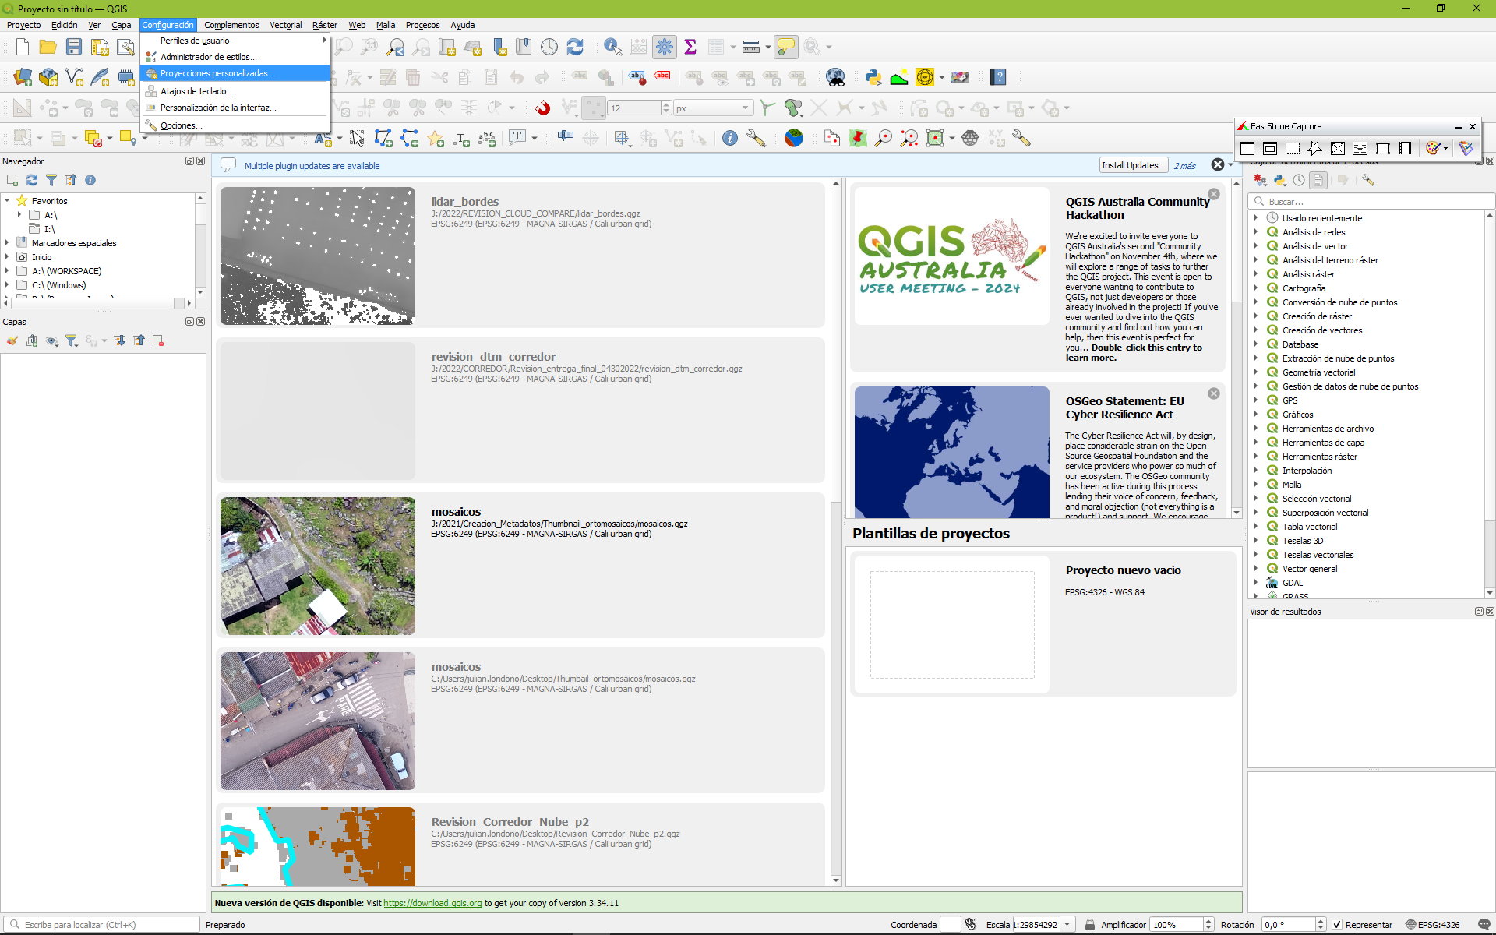Viewport: 1496px width, 935px height.
Task: Select Opciones in Configuración menu
Action: pos(235,125)
